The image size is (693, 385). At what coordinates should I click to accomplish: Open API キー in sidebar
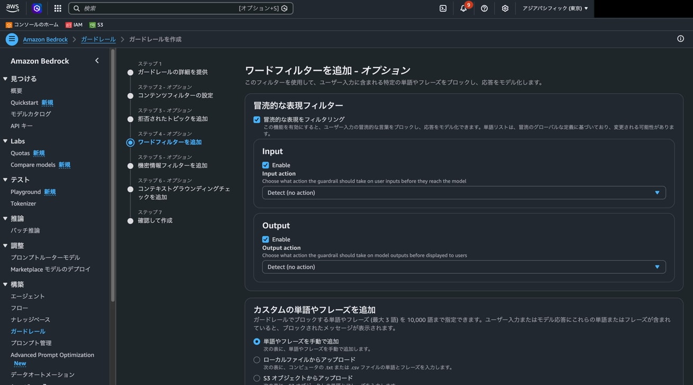pos(22,126)
